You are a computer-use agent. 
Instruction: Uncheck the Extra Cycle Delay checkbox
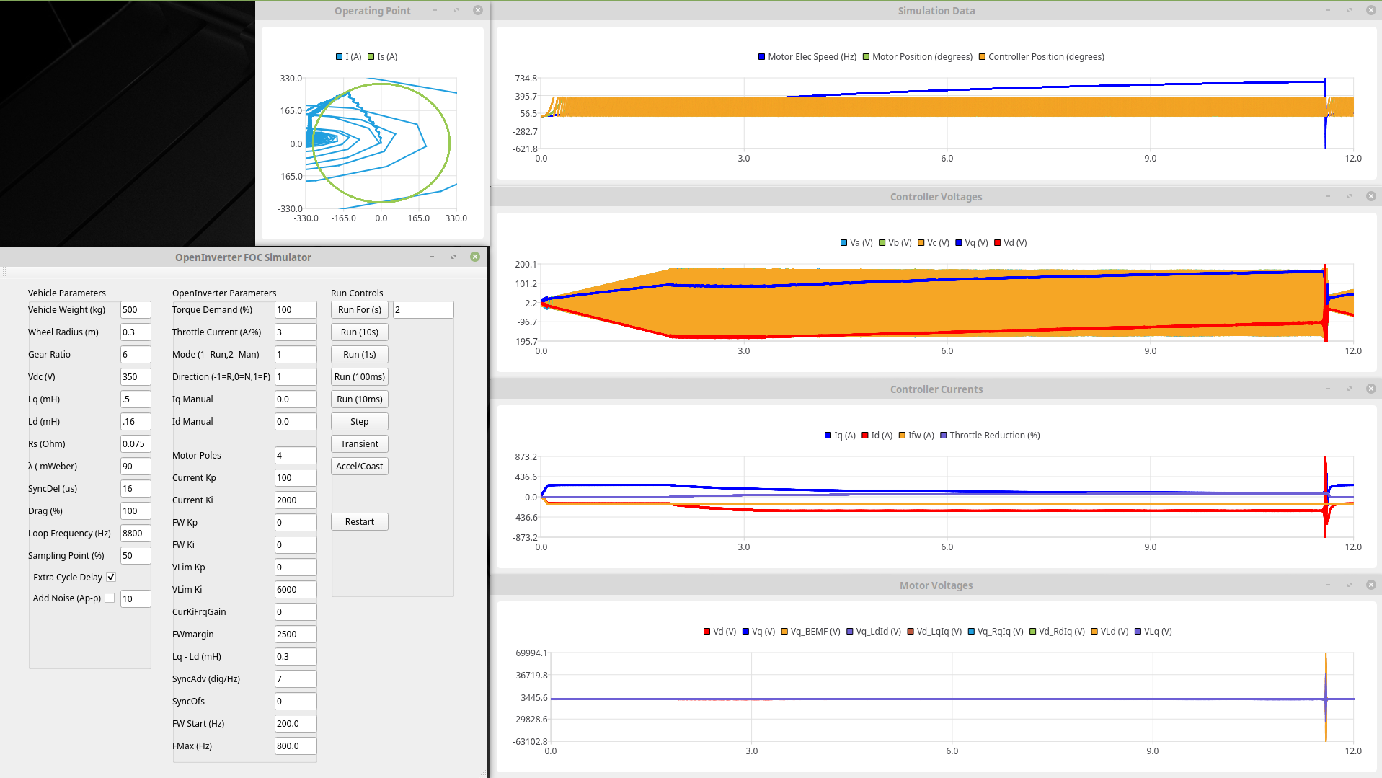[x=111, y=577]
